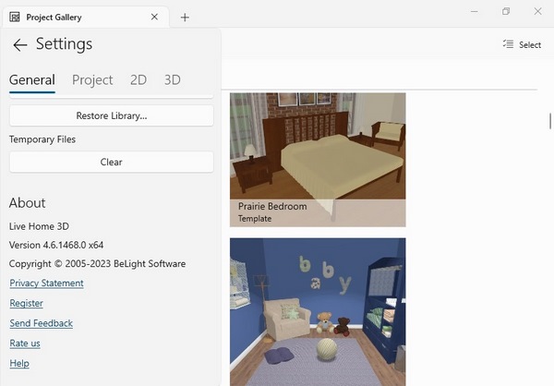554x386 pixels.
Task: Open the blue baby room template
Action: (318, 312)
